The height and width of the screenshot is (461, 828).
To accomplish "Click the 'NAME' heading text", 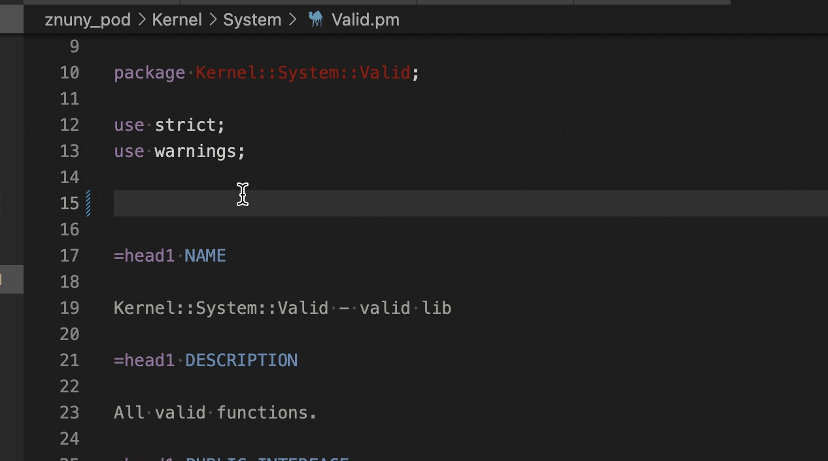I will pyautogui.click(x=205, y=256).
